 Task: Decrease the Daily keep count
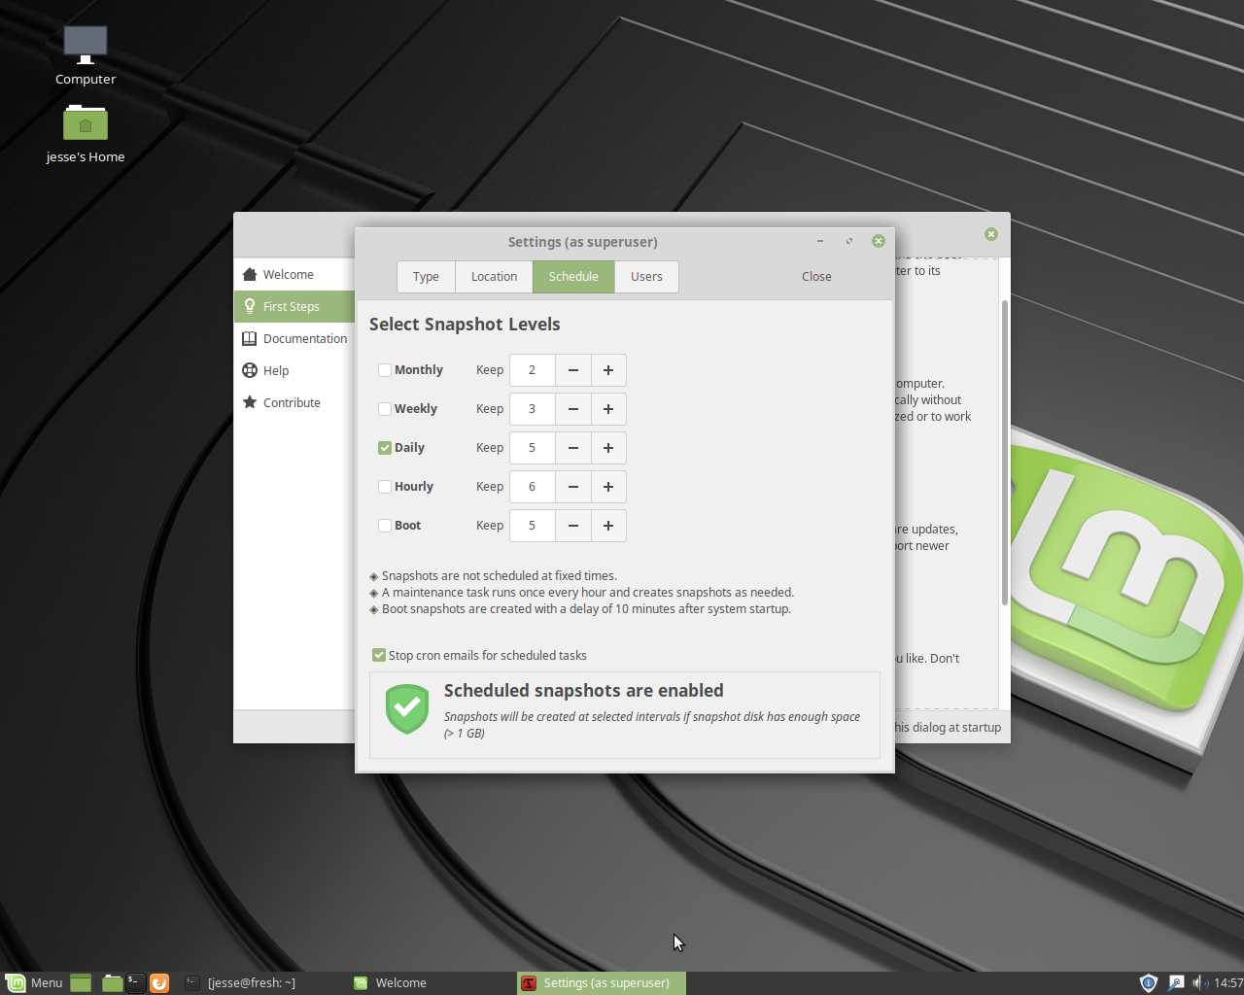click(x=573, y=448)
